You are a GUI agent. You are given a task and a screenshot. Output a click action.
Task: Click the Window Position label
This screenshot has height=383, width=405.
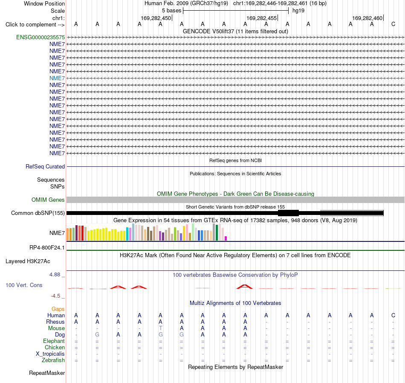coord(44,4)
